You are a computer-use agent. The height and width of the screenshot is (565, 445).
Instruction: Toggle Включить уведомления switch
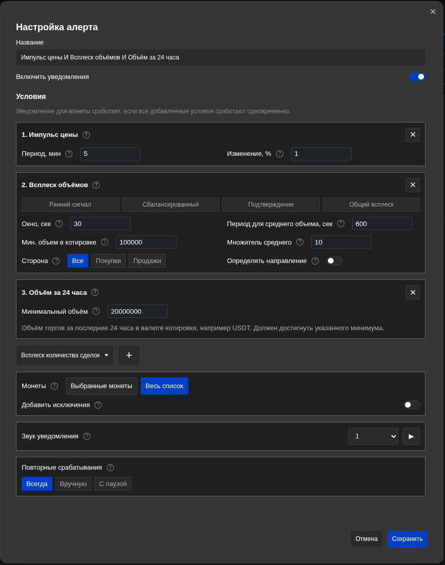pyautogui.click(x=417, y=77)
